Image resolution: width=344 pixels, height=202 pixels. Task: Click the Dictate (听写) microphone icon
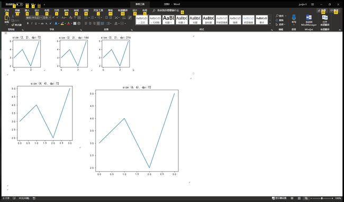pos(294,18)
